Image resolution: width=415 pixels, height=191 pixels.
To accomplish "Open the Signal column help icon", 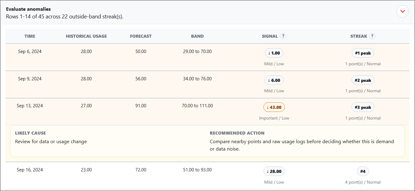I will 283,36.
